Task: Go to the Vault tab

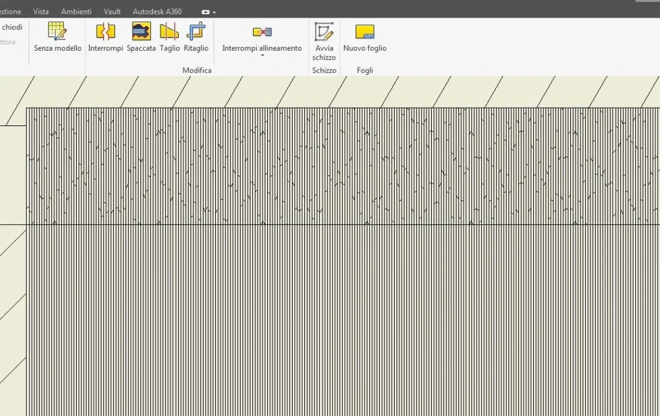Action: click(112, 12)
